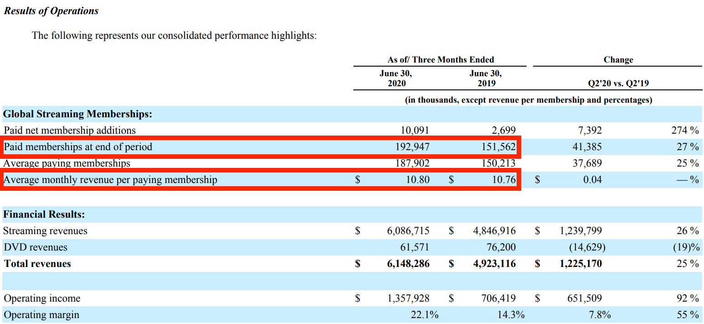The image size is (704, 324).
Task: Click the 14.3% operating margin value
Action: [x=512, y=315]
